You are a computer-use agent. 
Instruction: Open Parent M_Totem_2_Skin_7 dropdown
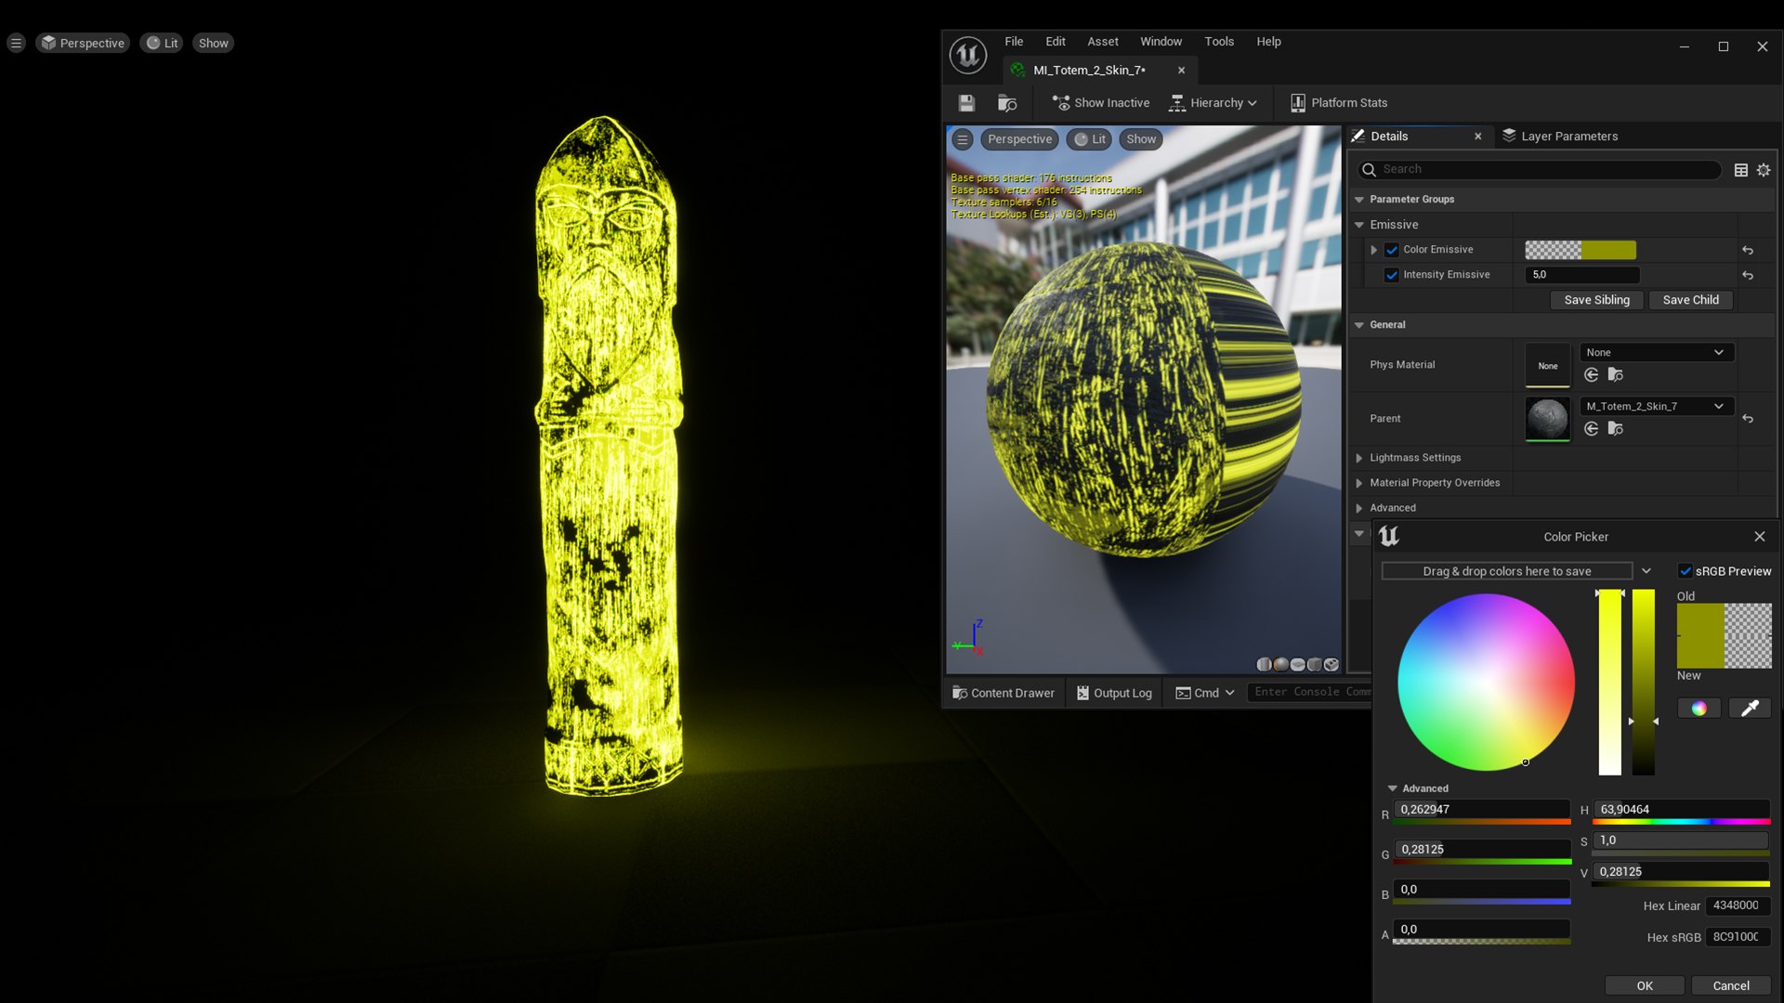coord(1656,407)
